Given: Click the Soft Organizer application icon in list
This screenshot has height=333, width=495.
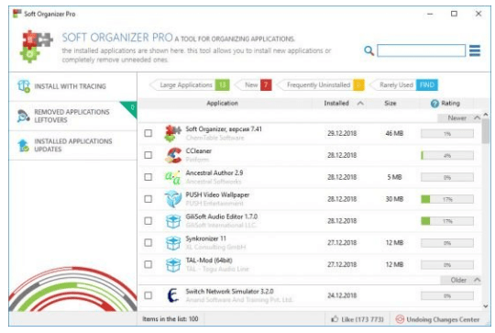Looking at the screenshot, I should point(172,133).
